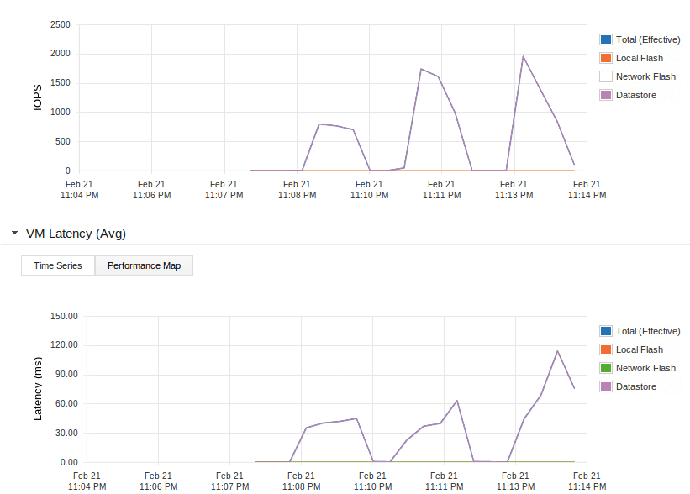Hide Local Flash label in the Latency chart legend
This screenshot has width=690, height=494.
click(639, 349)
